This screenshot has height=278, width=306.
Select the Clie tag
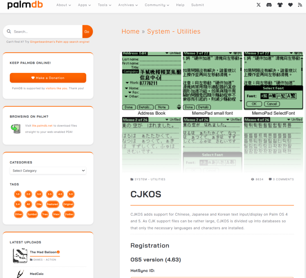(39, 204)
